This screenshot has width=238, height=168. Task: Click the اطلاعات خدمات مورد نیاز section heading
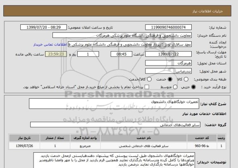point(204,114)
